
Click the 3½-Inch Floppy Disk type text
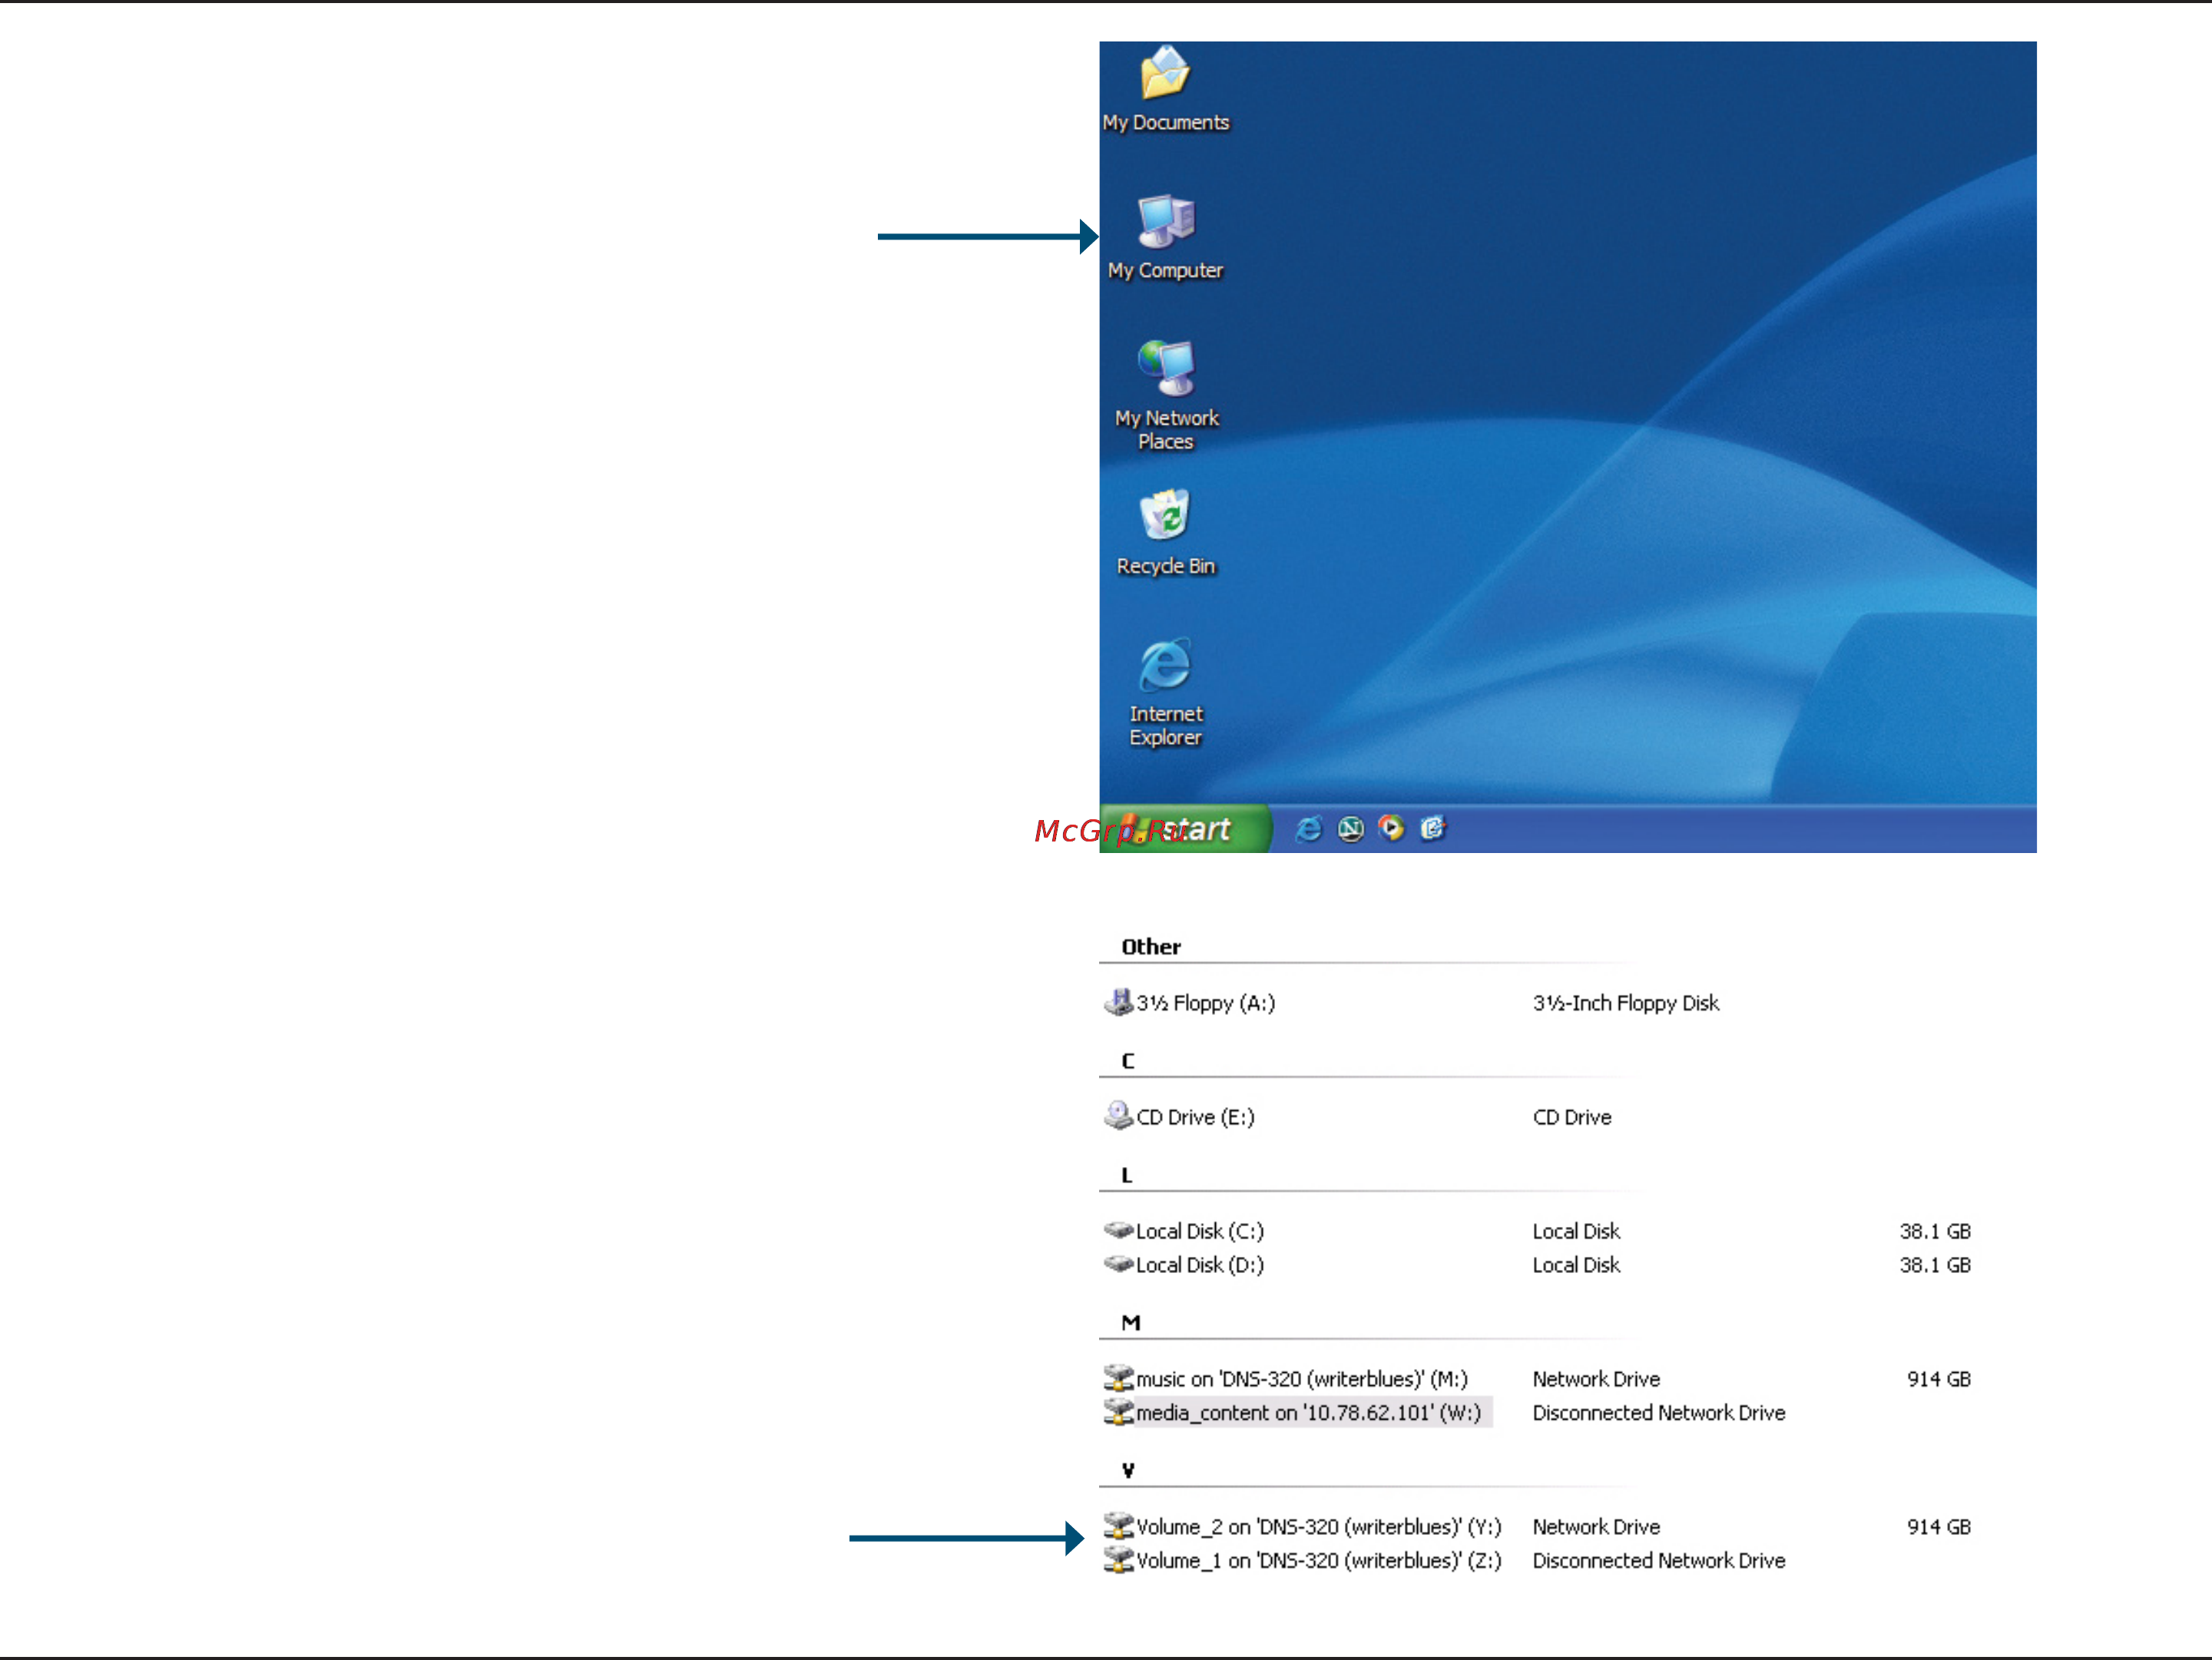(1626, 1003)
